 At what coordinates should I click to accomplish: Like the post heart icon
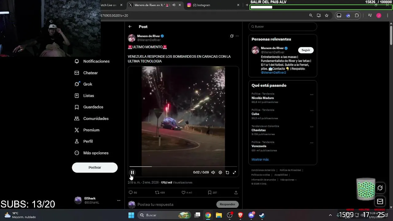pos(183,192)
